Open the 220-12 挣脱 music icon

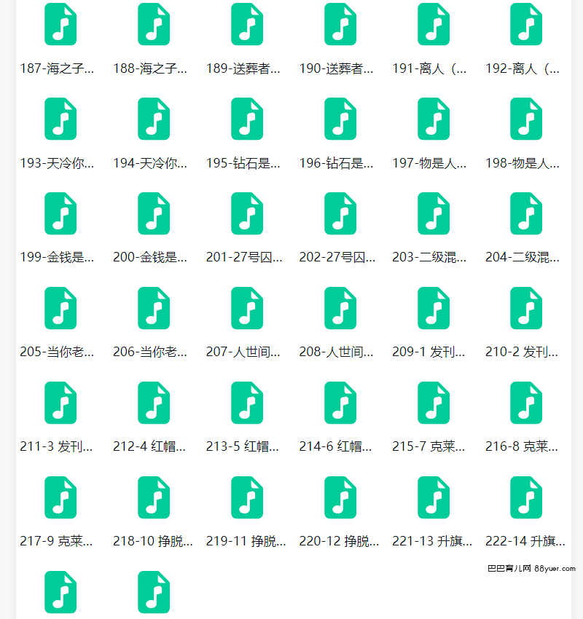pyautogui.click(x=340, y=497)
